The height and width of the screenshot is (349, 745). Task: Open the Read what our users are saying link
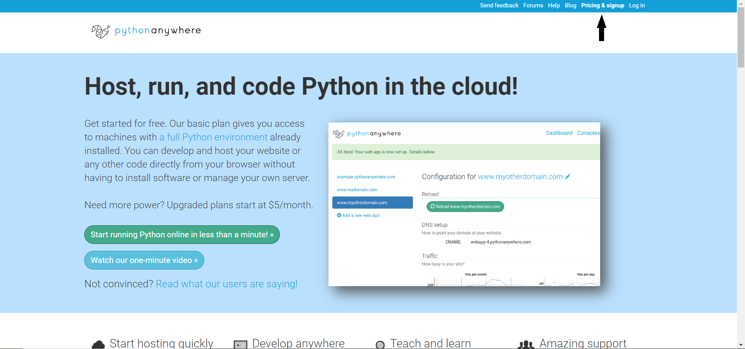pyautogui.click(x=226, y=284)
